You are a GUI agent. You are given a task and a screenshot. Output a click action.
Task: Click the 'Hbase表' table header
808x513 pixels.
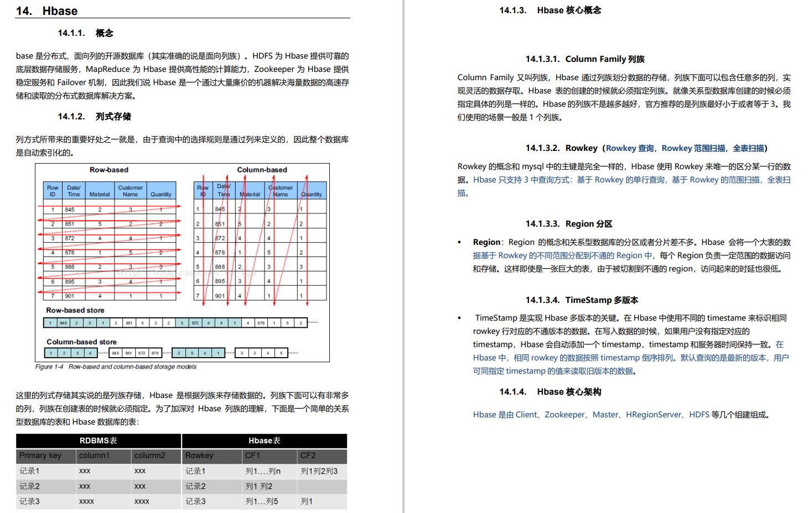tap(265, 441)
